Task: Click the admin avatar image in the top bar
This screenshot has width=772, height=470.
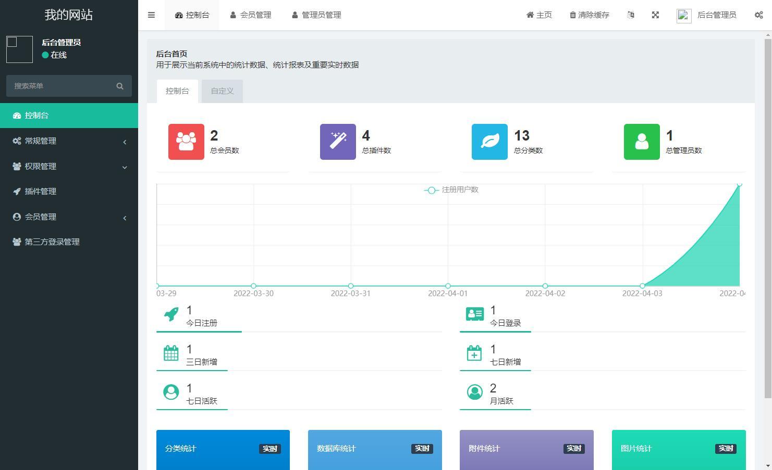Action: tap(684, 16)
